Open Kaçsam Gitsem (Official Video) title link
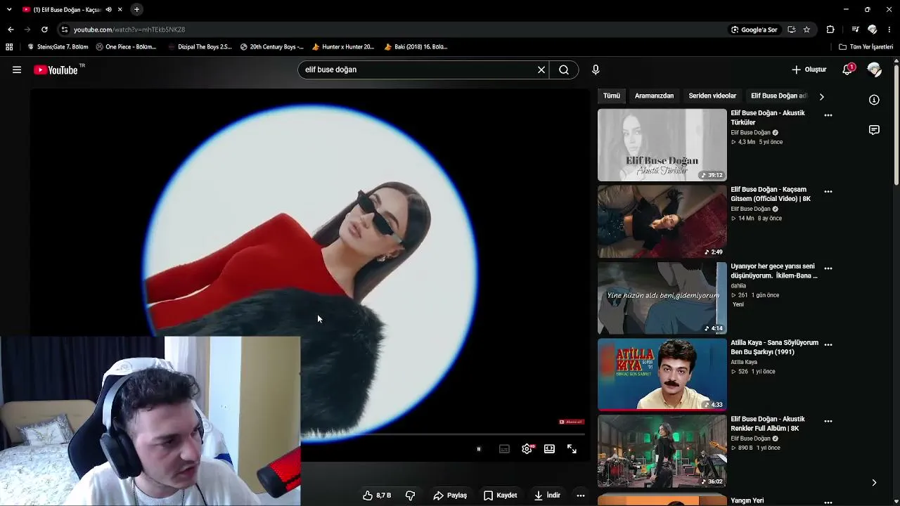This screenshot has height=506, width=900. [x=771, y=194]
